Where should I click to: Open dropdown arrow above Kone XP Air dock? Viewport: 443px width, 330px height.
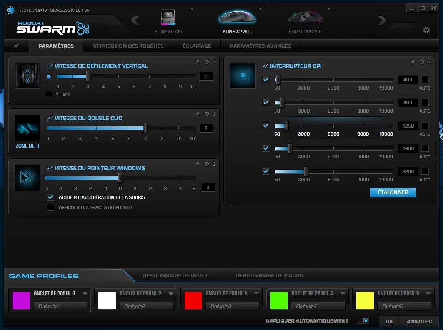192,9
